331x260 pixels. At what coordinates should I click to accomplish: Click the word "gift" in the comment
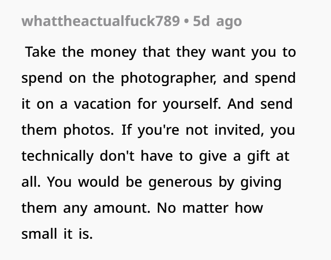click(x=260, y=156)
